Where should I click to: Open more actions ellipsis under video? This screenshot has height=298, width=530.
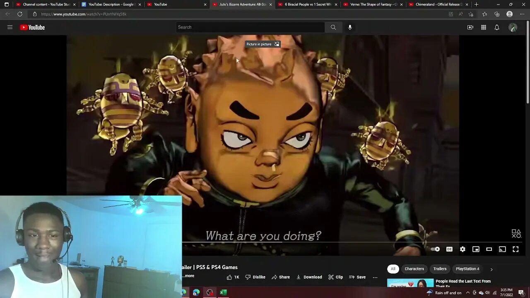pos(375,277)
